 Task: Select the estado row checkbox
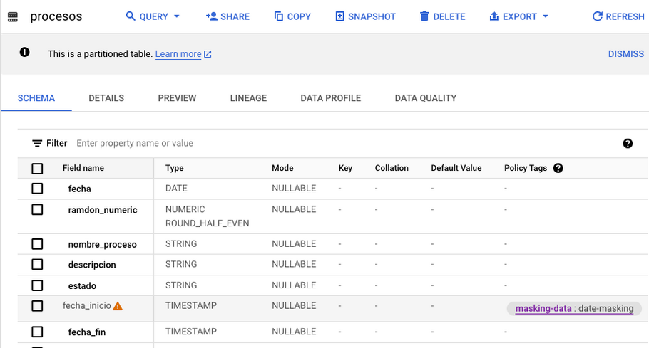[37, 285]
